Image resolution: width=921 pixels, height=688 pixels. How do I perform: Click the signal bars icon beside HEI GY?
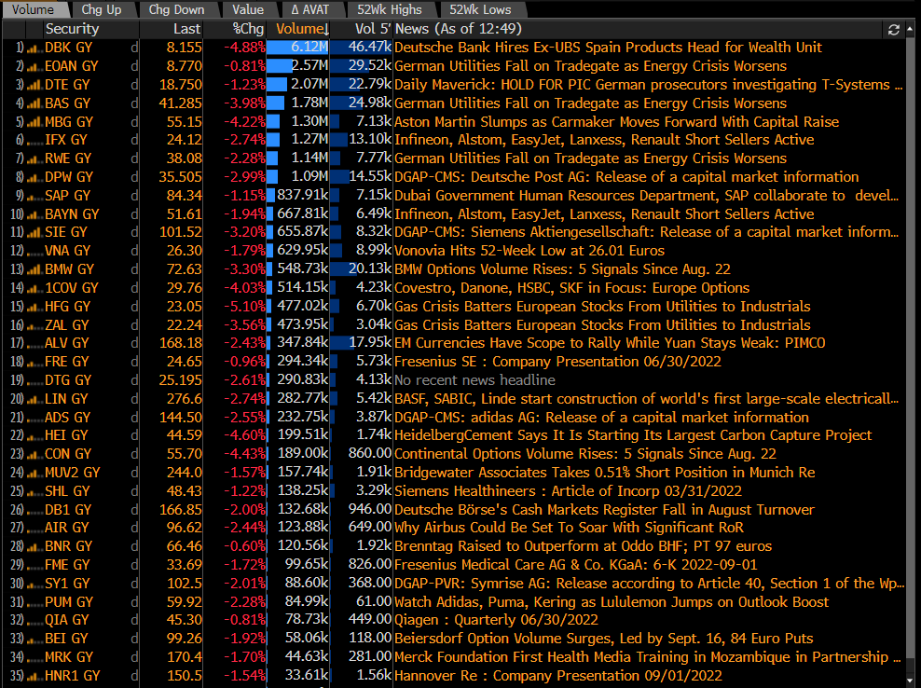(x=34, y=436)
